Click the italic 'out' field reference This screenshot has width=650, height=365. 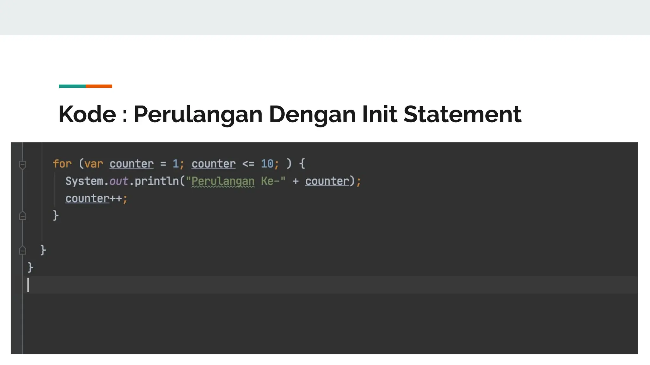(x=119, y=181)
